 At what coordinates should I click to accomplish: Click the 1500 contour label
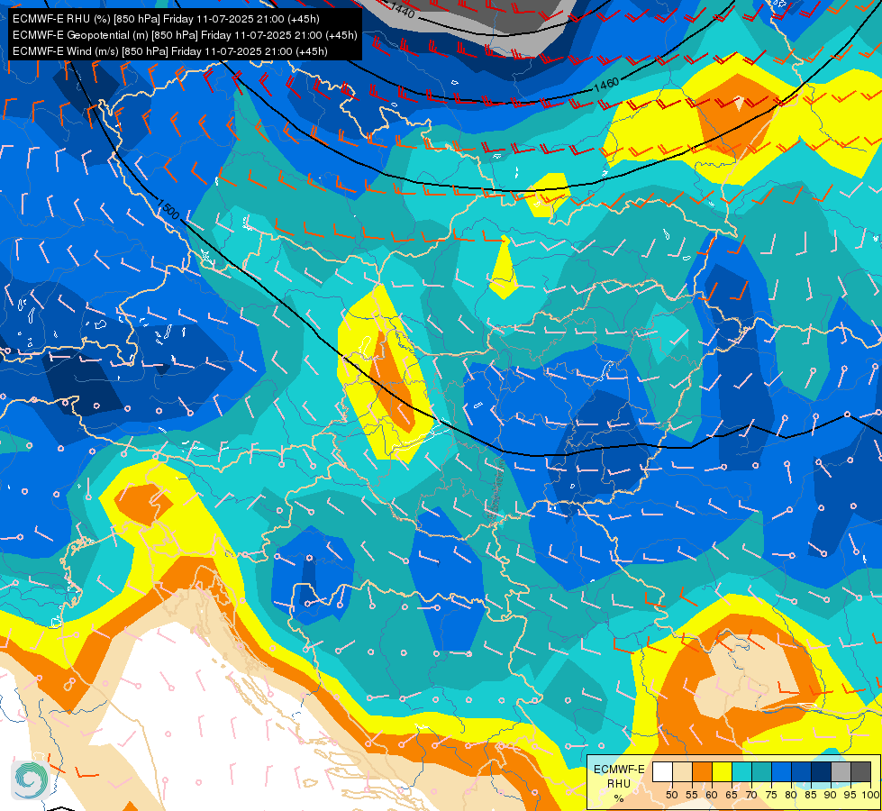point(168,209)
